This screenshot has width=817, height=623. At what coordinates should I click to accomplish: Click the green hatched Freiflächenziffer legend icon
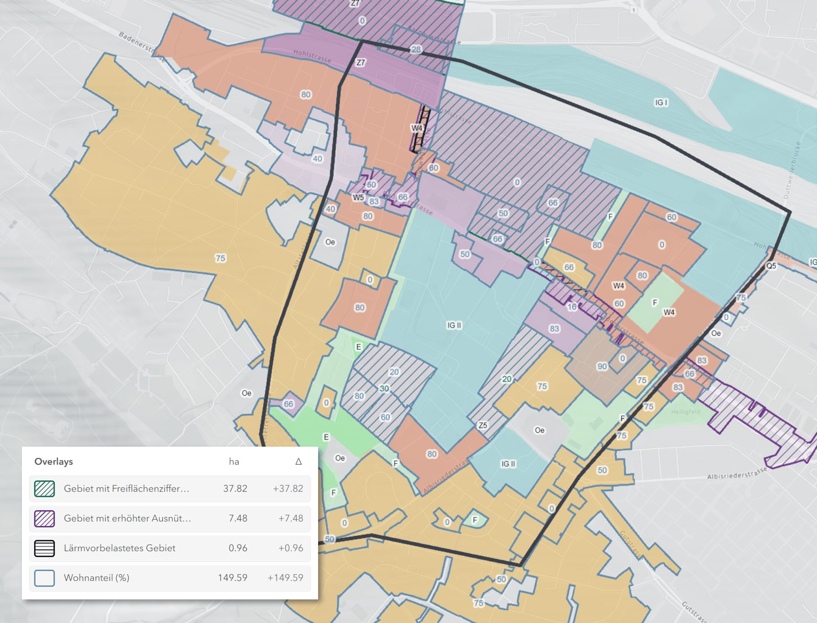(45, 489)
